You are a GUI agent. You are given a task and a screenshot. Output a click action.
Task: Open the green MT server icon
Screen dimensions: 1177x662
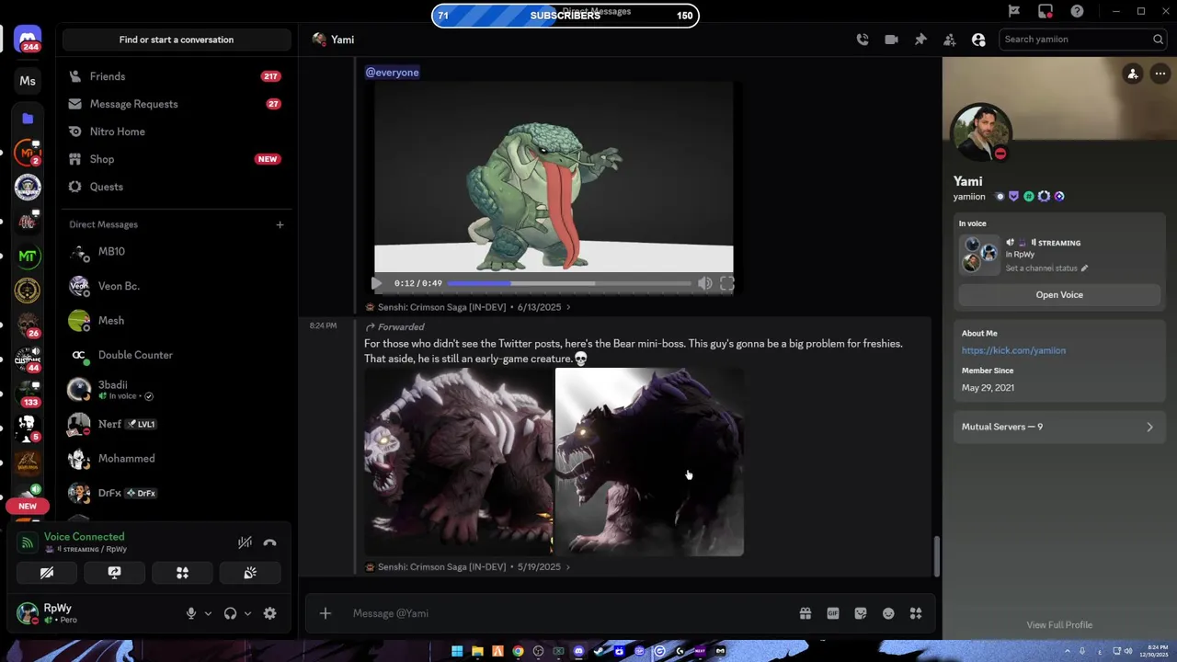(x=28, y=257)
